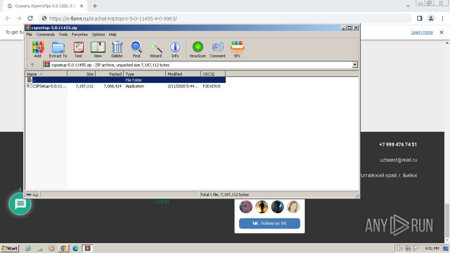Click Follow on VK button
The height and width of the screenshot is (253, 450).
(270, 223)
